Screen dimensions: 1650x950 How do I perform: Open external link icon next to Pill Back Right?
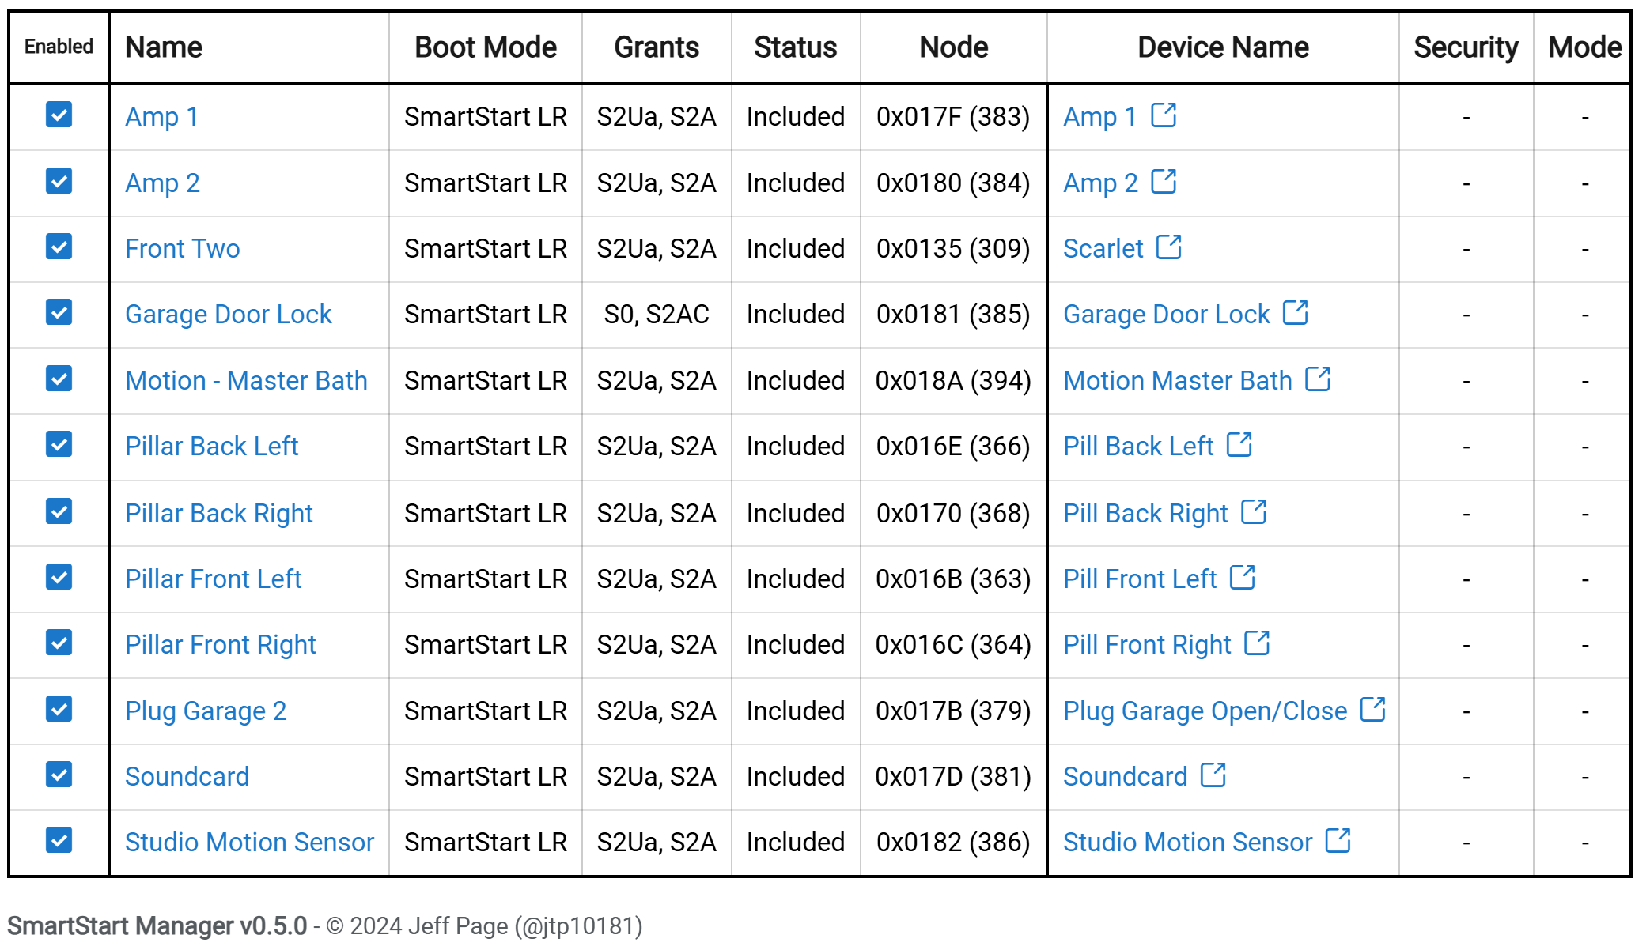[1254, 512]
